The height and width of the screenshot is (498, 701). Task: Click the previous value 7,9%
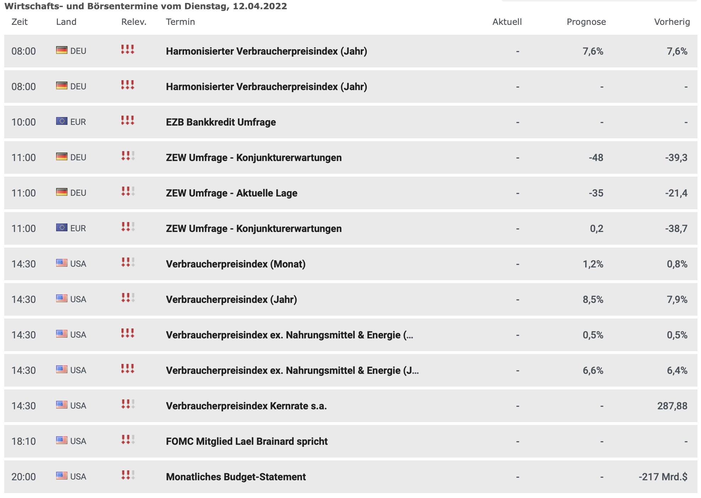[677, 299]
